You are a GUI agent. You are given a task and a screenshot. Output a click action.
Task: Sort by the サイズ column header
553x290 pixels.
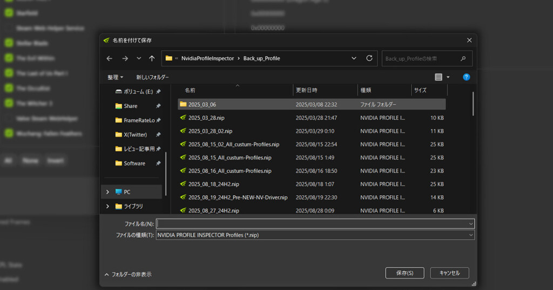[x=429, y=90]
